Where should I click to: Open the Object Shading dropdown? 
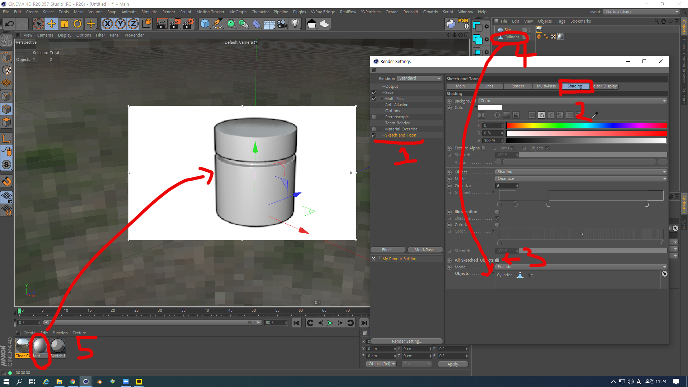click(581, 172)
